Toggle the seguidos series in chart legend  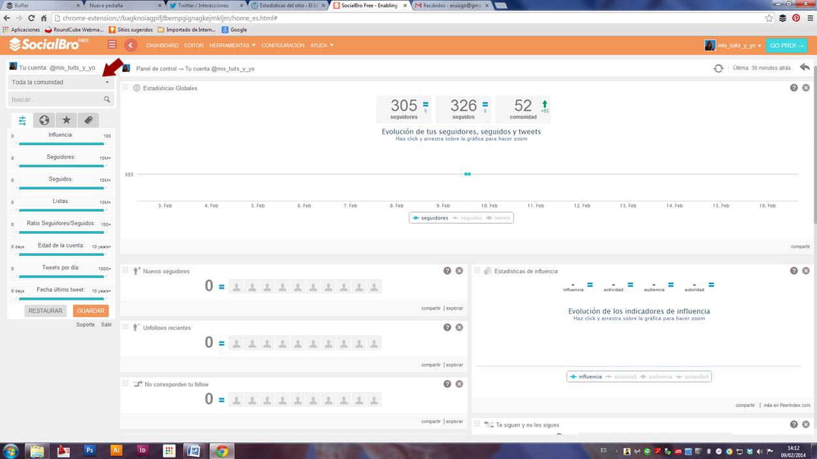470,218
